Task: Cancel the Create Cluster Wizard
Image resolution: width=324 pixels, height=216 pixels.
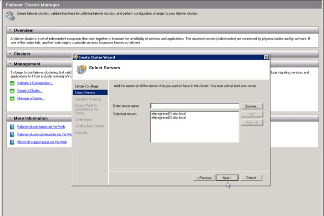Action: pos(251,178)
